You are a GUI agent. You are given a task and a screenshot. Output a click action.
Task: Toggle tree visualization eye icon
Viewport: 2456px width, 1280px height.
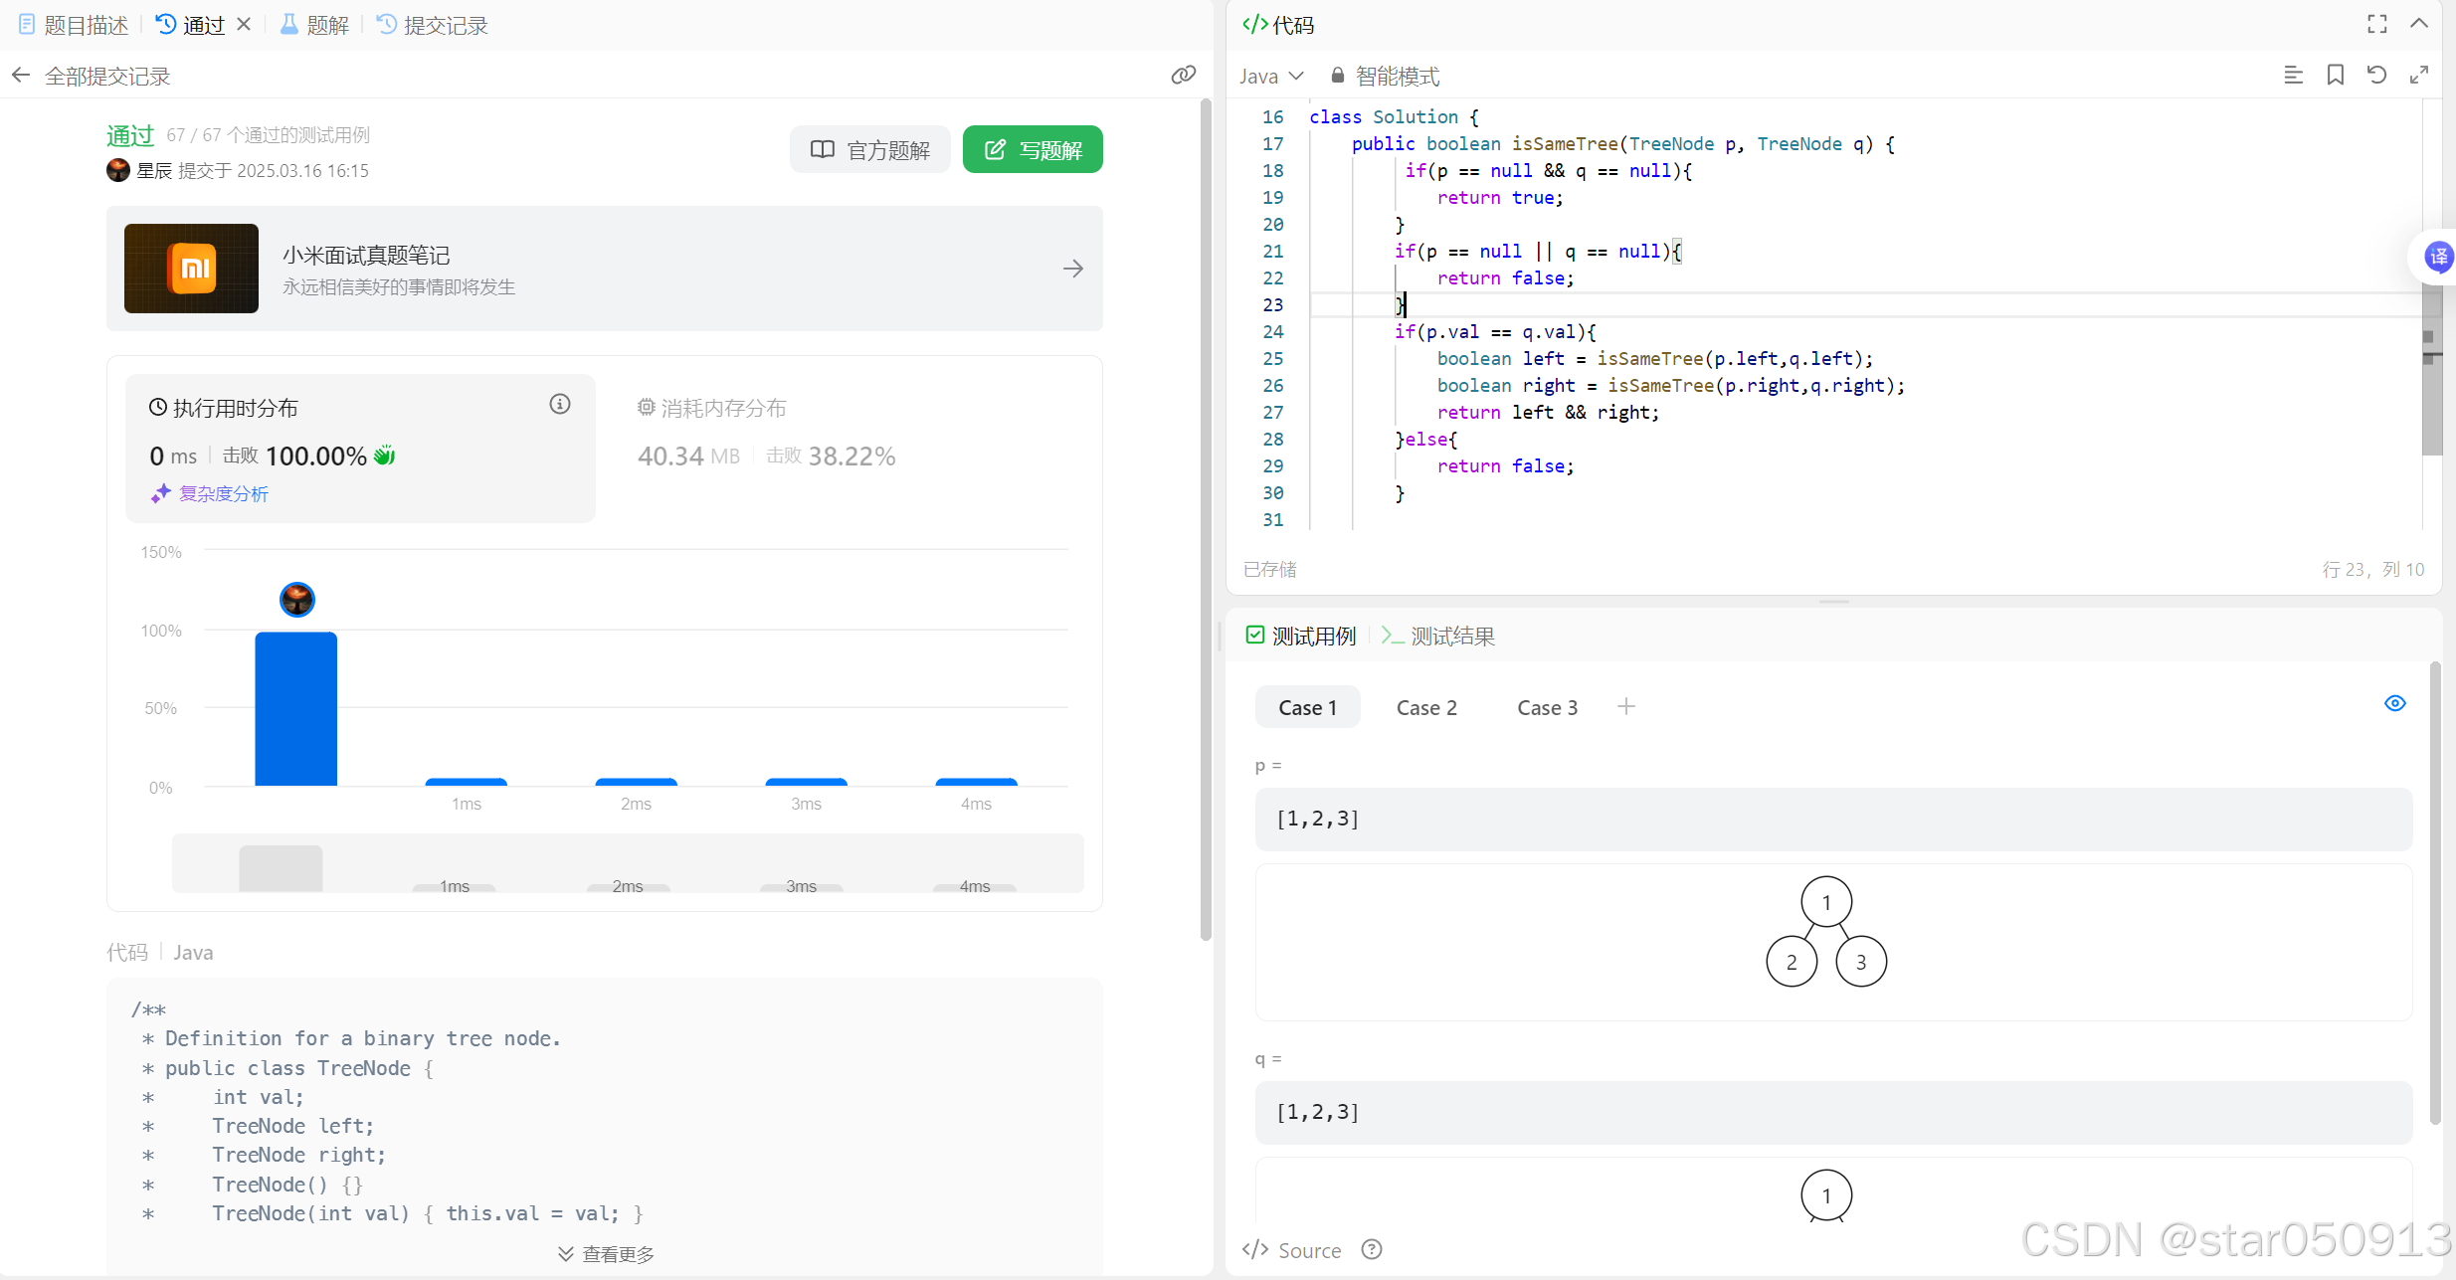2394,703
